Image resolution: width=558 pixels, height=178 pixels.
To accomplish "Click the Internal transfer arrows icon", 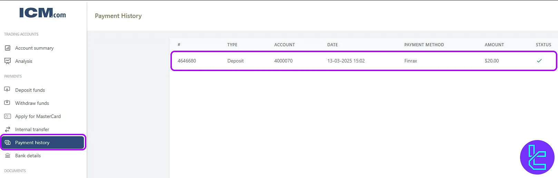I will (x=7, y=129).
